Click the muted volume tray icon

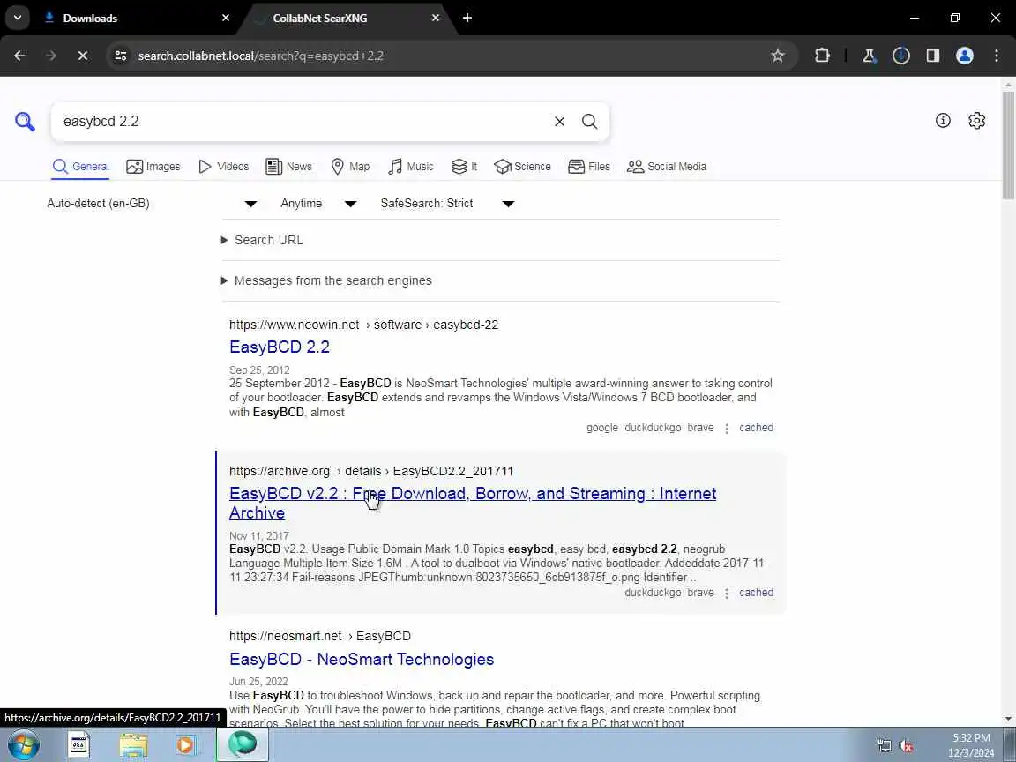[x=906, y=746]
